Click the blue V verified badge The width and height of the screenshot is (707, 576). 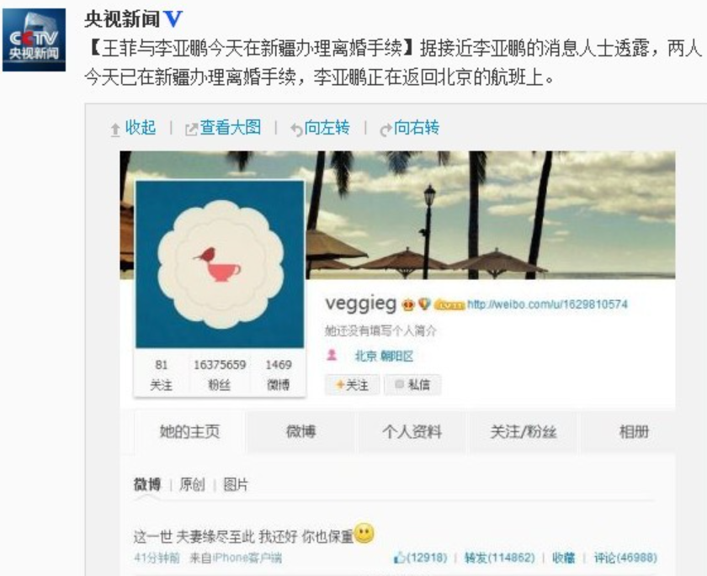click(173, 18)
